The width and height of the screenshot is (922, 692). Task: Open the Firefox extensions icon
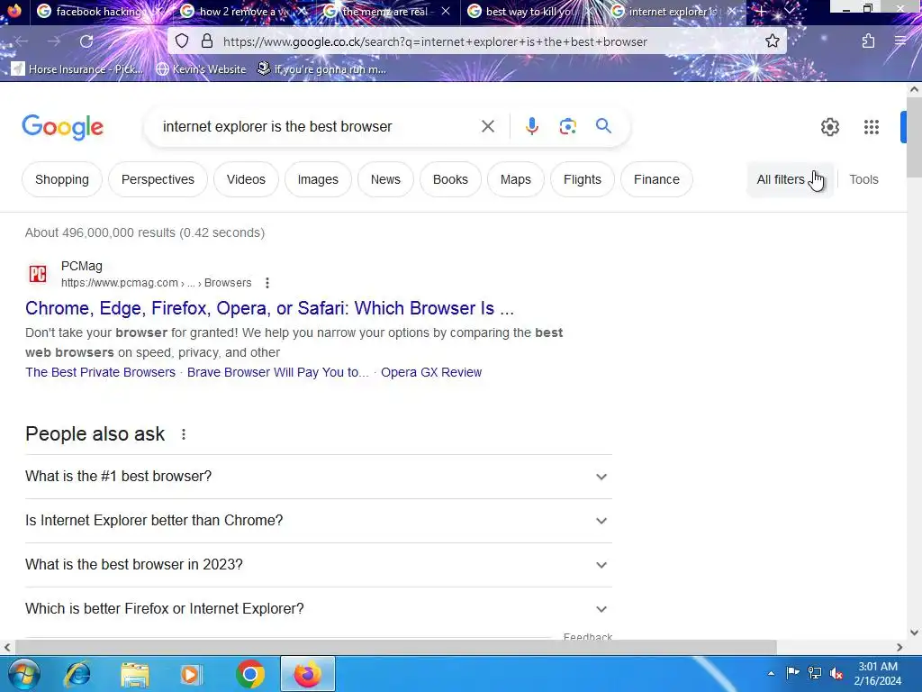tap(868, 41)
